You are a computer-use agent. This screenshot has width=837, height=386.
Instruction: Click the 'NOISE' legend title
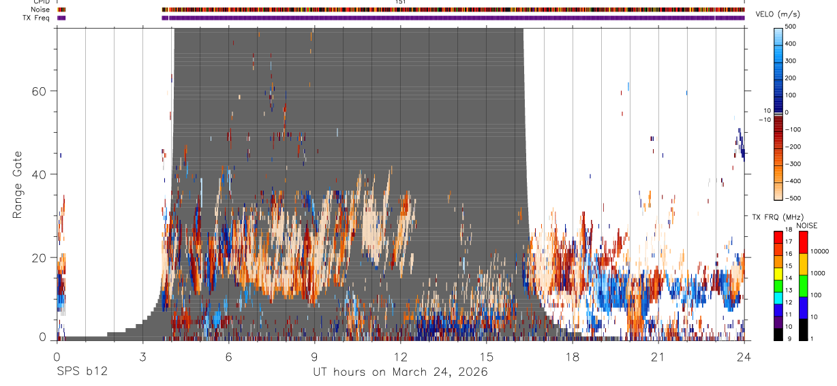[x=807, y=225]
